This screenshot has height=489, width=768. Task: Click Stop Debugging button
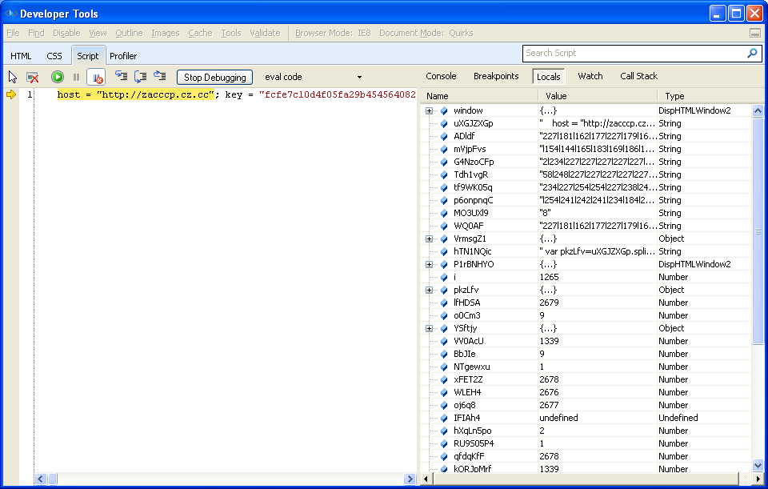click(214, 77)
